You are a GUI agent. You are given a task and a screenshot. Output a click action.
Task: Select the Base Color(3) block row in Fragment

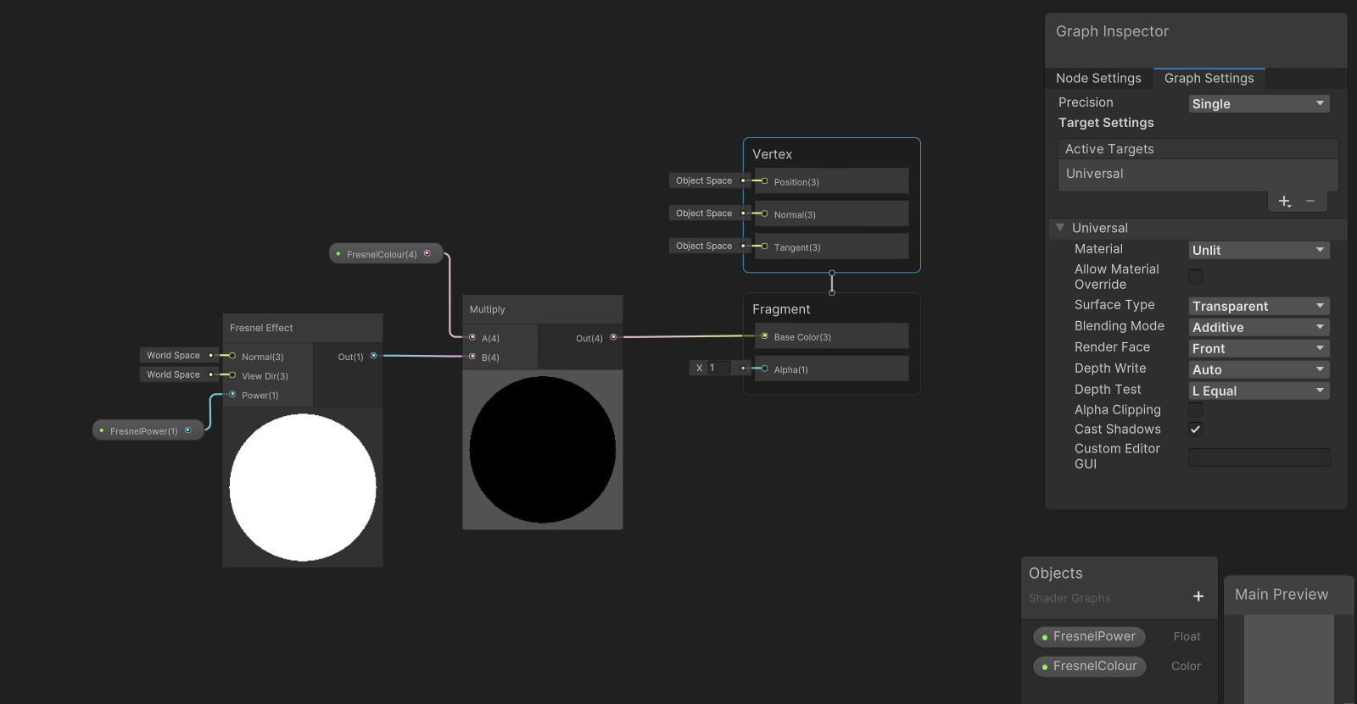(x=831, y=336)
